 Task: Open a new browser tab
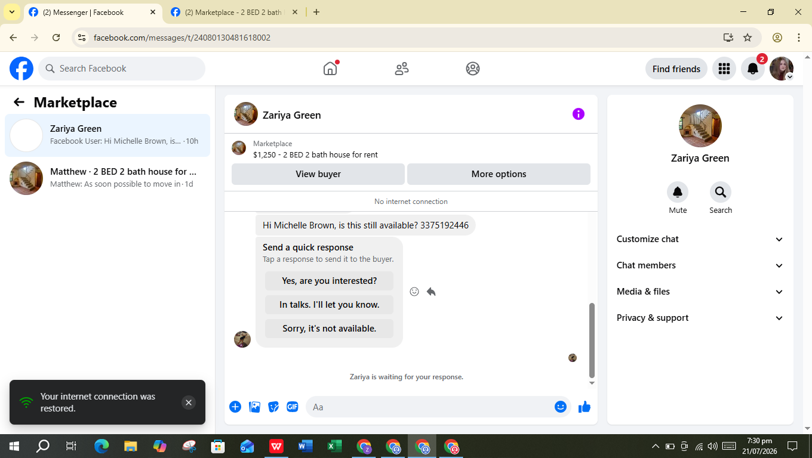click(316, 12)
